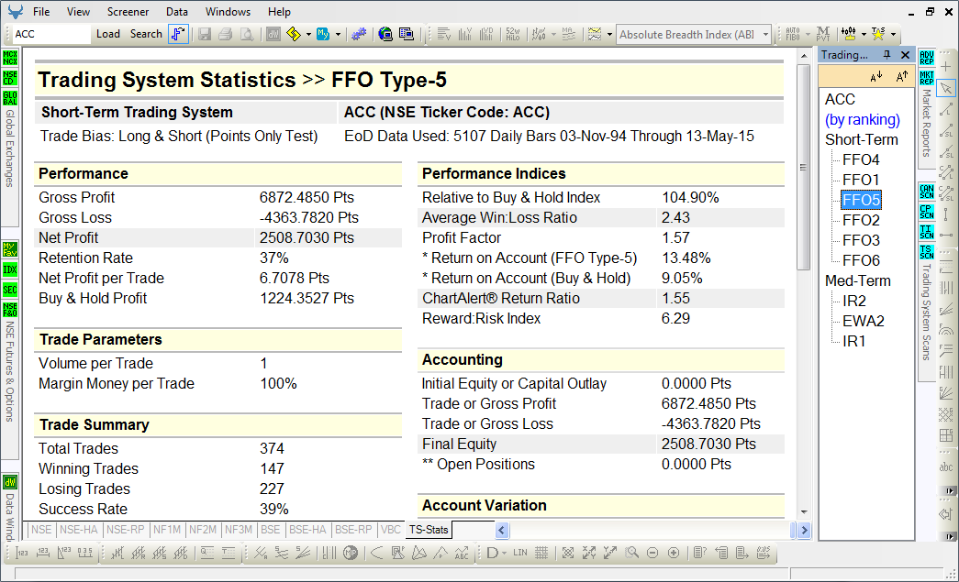This screenshot has width=959, height=582.
Task: Click the zoom-in plus circle icon
Action: pyautogui.click(x=674, y=554)
